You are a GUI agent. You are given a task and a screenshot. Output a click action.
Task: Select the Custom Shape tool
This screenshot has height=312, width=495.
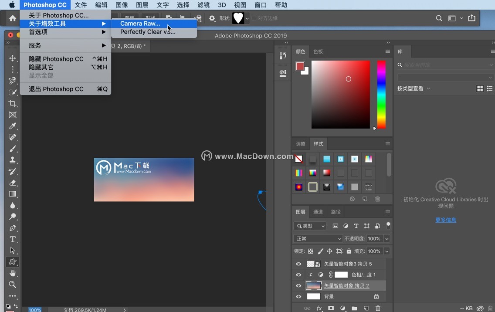click(12, 262)
